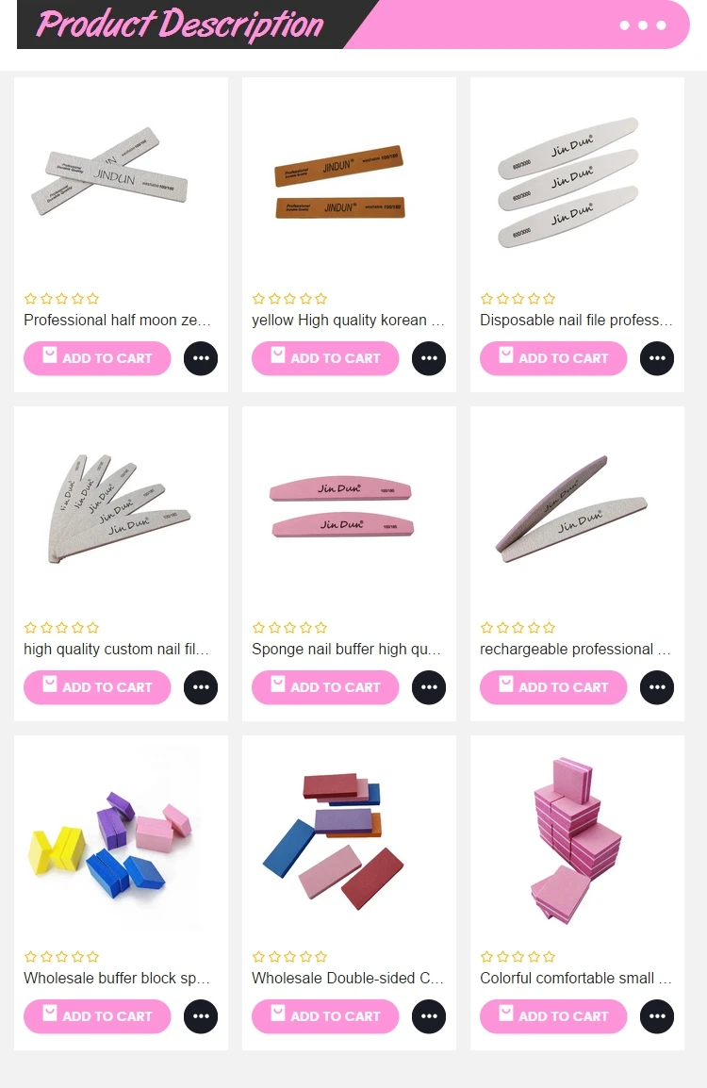This screenshot has height=1088, width=707.
Task: Click three dots in Product Description header
Action: tap(643, 25)
